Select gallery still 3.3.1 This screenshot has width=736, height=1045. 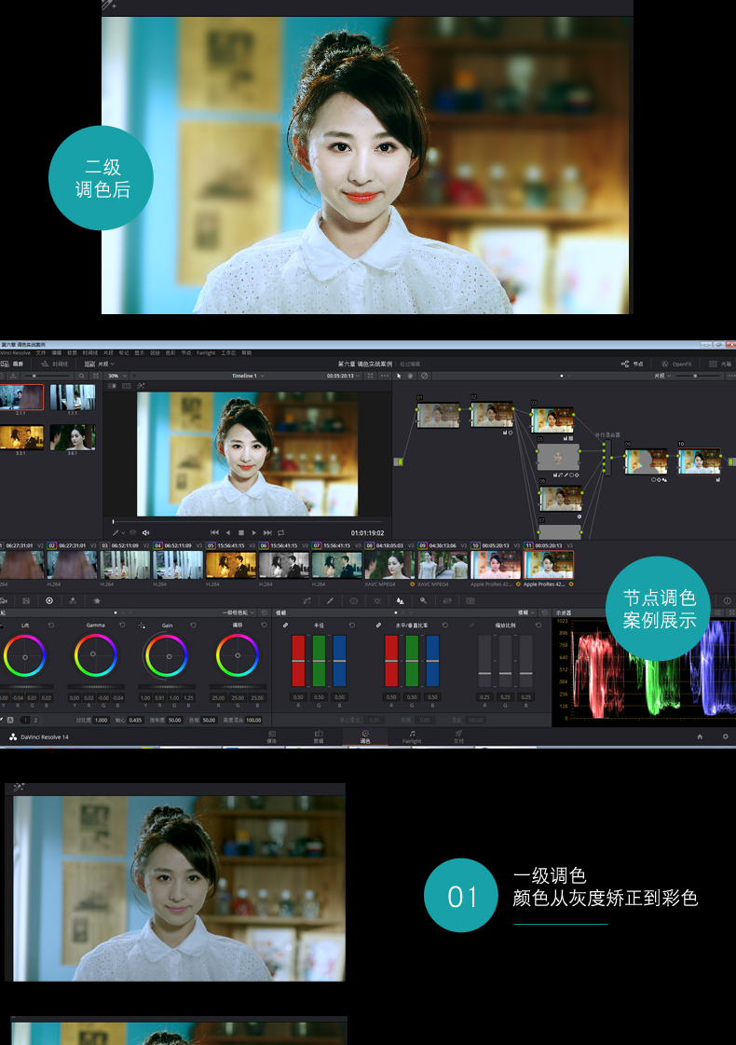[21, 437]
